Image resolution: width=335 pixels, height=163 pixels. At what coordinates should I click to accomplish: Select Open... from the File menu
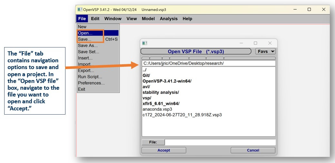pyautogui.click(x=85, y=33)
